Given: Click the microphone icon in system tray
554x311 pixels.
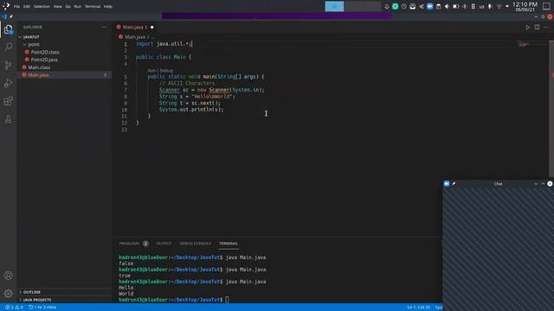Looking at the screenshot, I should [x=490, y=6].
